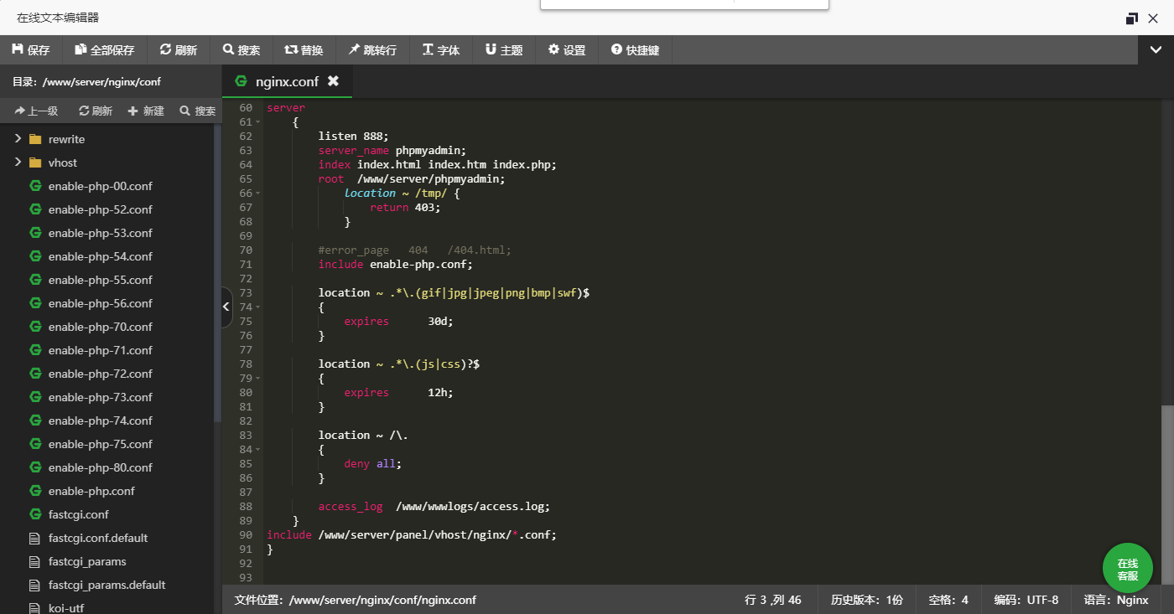Refresh the directory list via sidebar 刷新
1174x614 pixels.
[96, 111]
